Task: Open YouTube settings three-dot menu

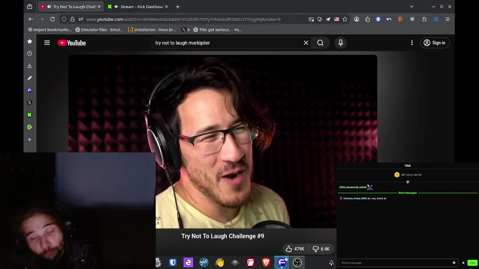Action: click(412, 43)
